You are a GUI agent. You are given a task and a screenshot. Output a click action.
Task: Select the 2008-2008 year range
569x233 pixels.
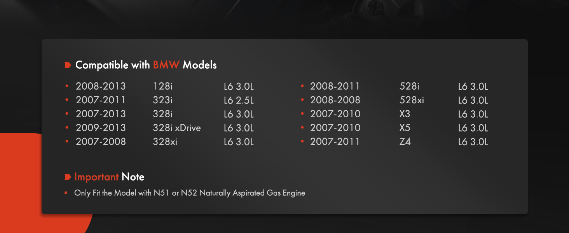coord(335,100)
